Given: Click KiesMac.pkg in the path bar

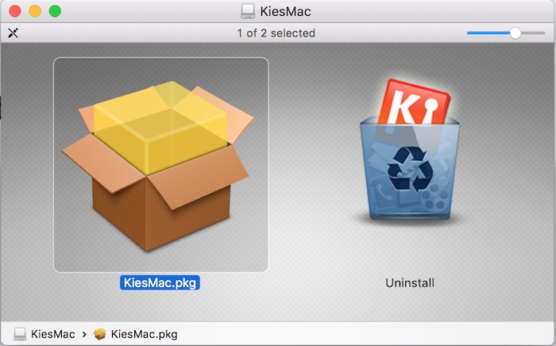Looking at the screenshot, I should click(136, 334).
